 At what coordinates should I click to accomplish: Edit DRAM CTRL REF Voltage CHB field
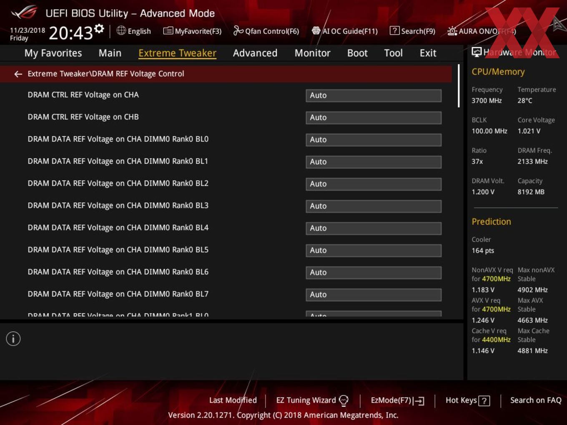pos(374,117)
